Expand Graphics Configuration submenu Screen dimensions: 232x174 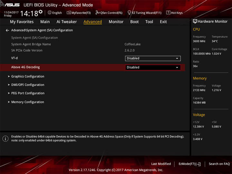[28, 76]
